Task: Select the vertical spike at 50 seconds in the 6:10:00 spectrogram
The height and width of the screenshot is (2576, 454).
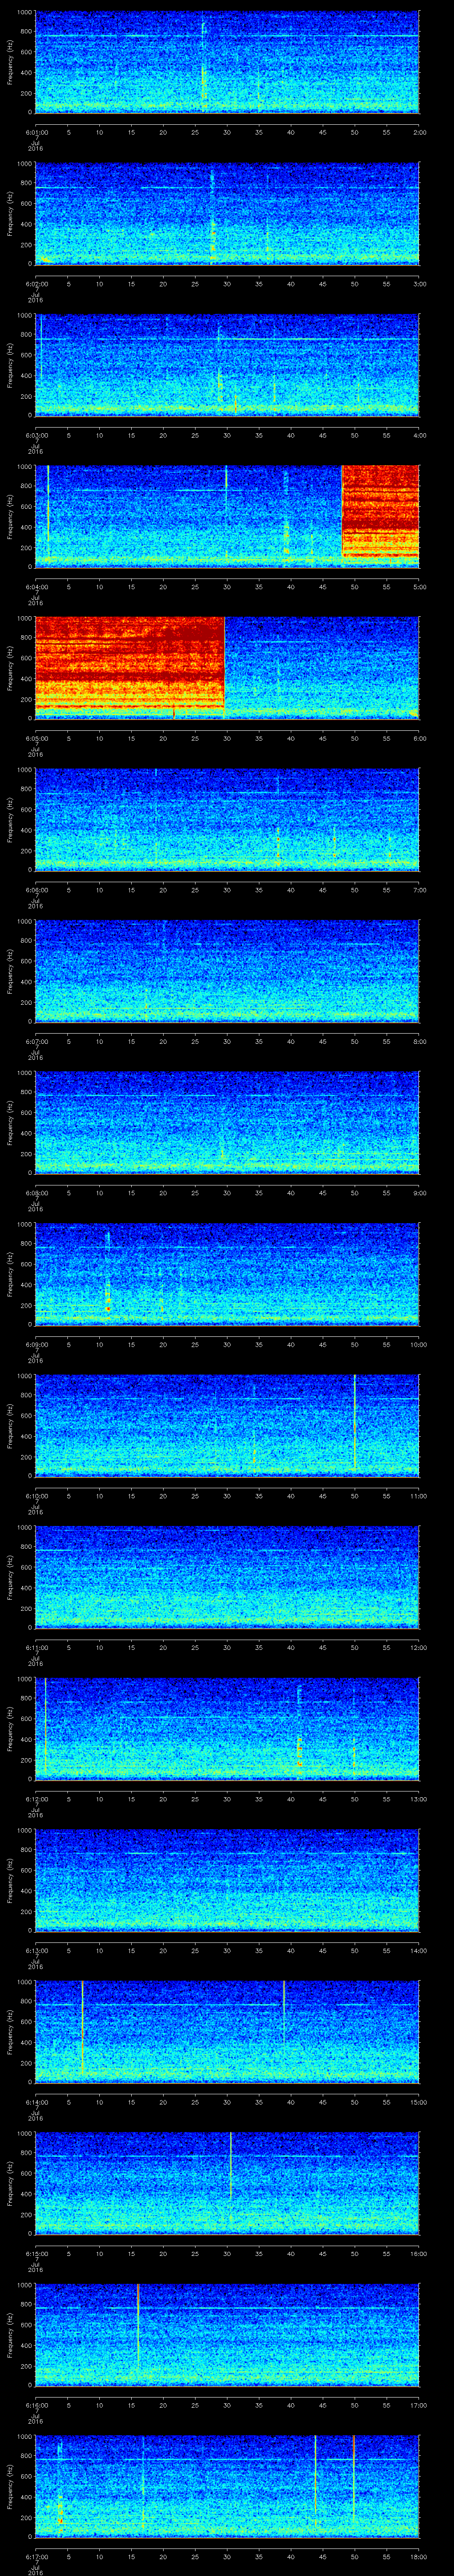Action: (x=354, y=1423)
